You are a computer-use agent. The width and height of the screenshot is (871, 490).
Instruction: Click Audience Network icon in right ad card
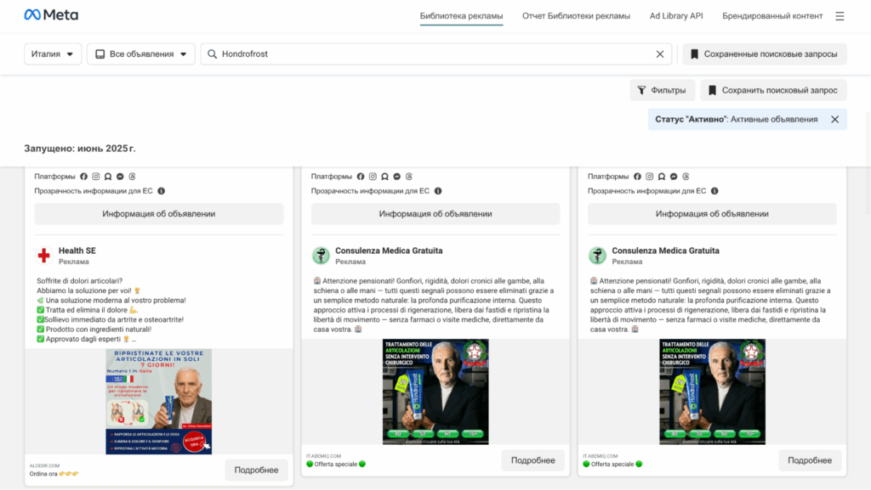point(661,177)
